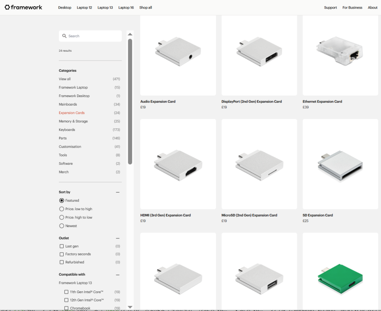Enable the Factory seconds filter

click(62, 254)
